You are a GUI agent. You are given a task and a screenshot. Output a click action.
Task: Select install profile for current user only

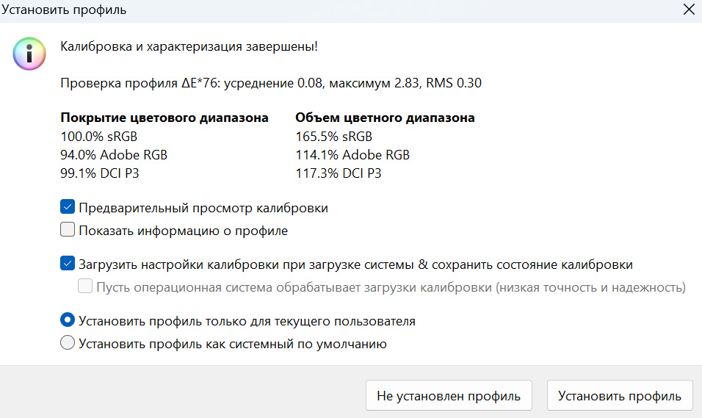(68, 321)
